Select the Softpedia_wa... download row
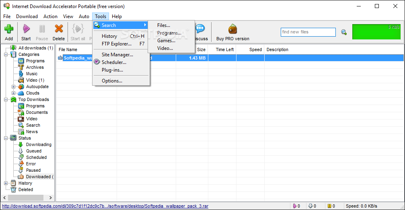 [x=230, y=58]
